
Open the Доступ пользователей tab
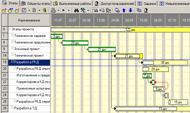(114, 4)
